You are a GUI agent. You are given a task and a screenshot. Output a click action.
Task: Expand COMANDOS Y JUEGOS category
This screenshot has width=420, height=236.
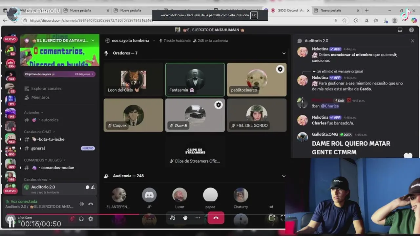coord(44,160)
